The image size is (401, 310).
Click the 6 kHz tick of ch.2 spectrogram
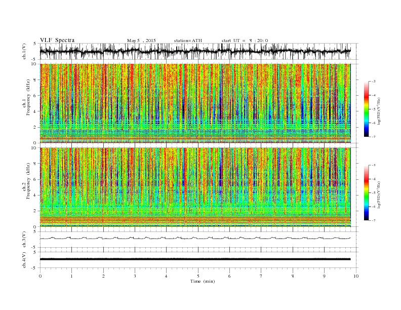pyautogui.click(x=35, y=179)
